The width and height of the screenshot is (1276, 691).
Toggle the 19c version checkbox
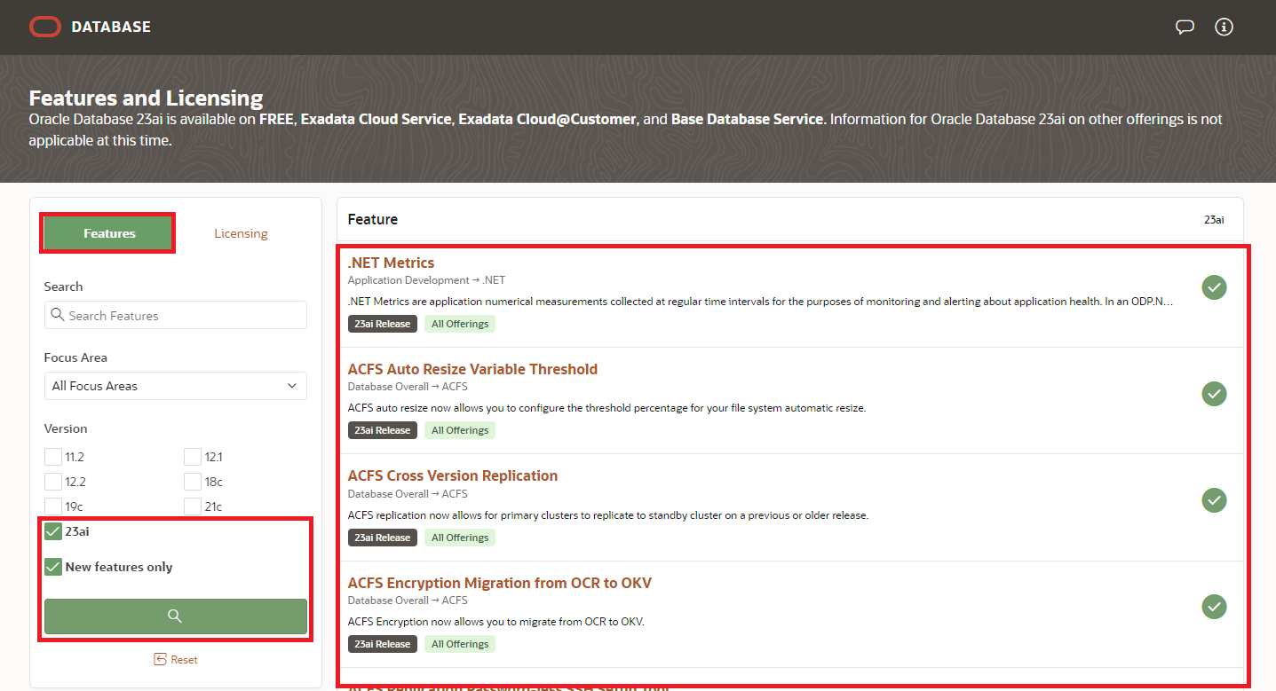(53, 506)
